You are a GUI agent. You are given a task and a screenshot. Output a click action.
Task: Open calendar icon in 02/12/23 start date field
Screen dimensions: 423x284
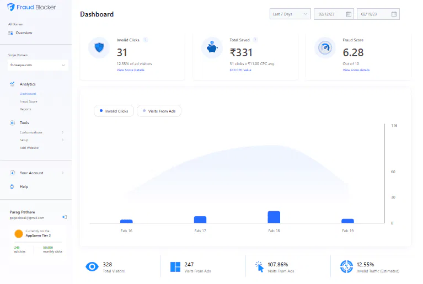click(x=349, y=14)
